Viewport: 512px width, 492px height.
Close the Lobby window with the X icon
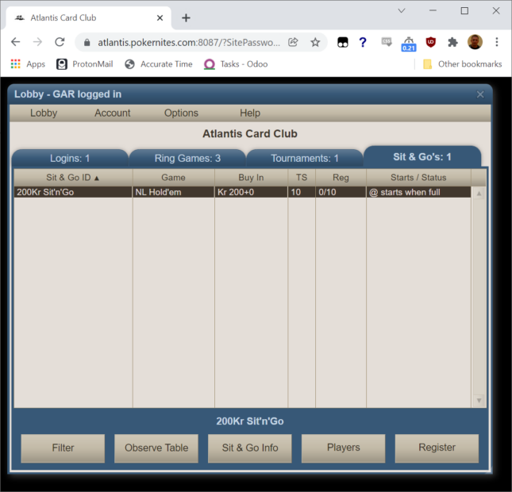479,94
